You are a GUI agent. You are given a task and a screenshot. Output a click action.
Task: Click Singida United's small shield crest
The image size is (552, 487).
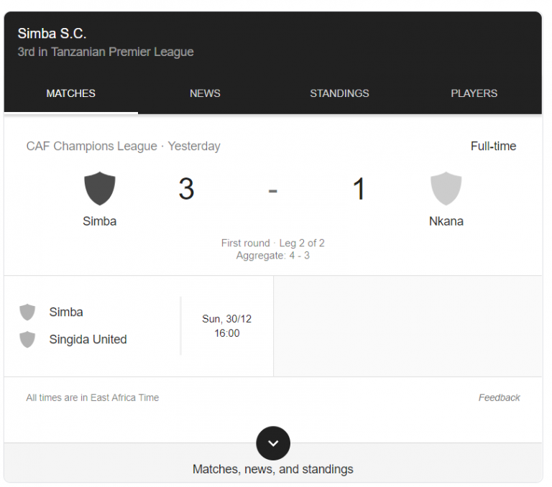(27, 339)
